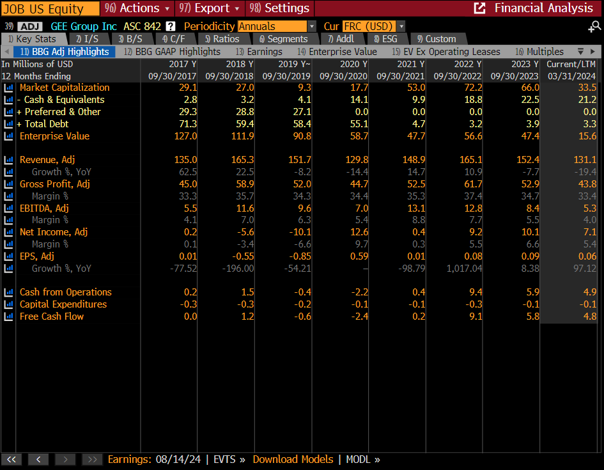Click the EVTS link in footer
604x470 pixels.
pyautogui.click(x=229, y=459)
